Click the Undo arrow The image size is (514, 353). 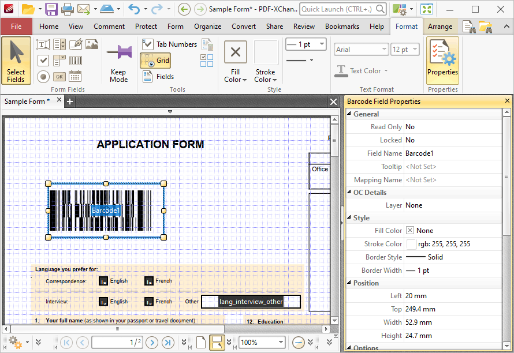point(134,9)
